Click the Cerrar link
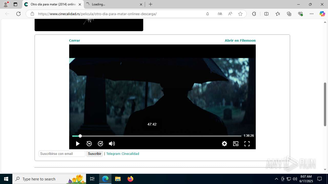This screenshot has width=328, height=184. (x=75, y=40)
